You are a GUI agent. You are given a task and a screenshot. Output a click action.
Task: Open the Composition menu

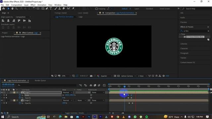(17, 5)
